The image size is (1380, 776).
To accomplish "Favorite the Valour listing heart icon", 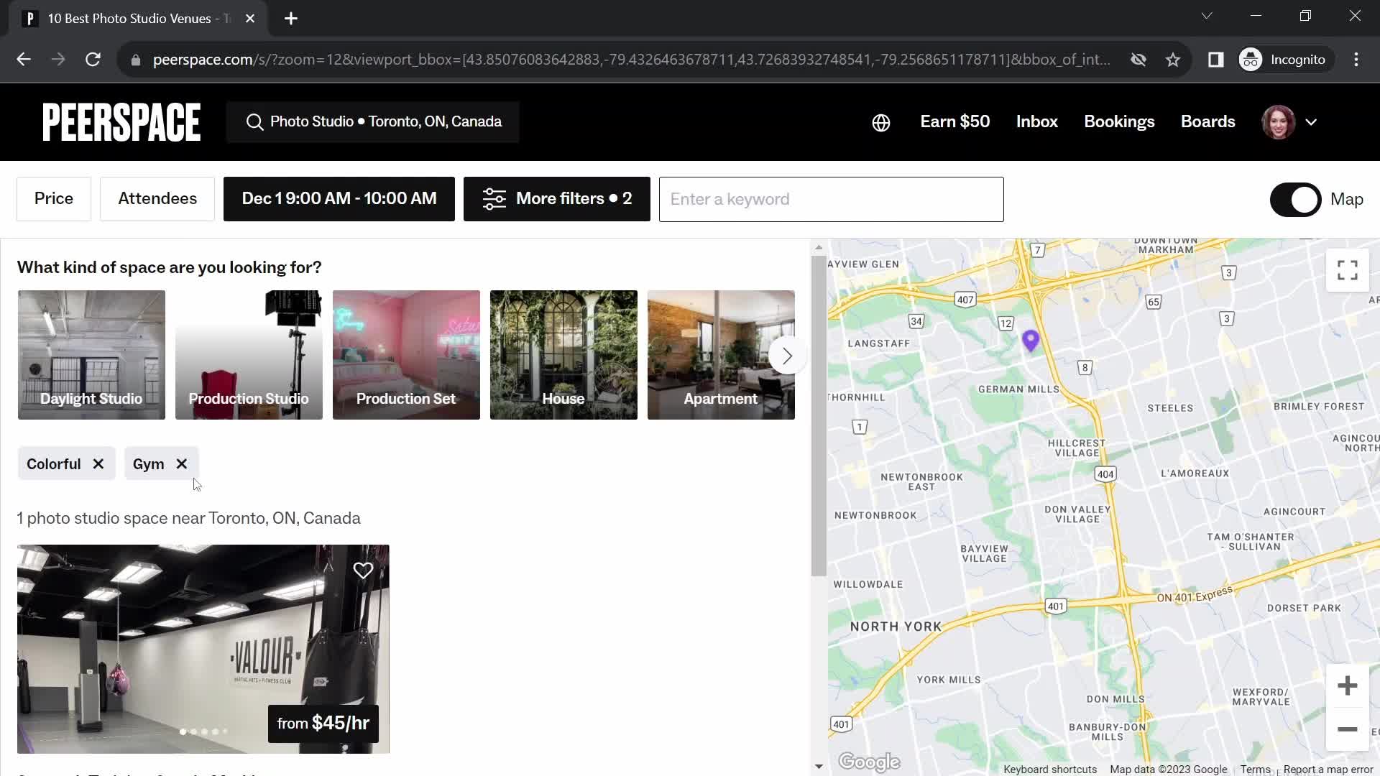I will pos(363,571).
